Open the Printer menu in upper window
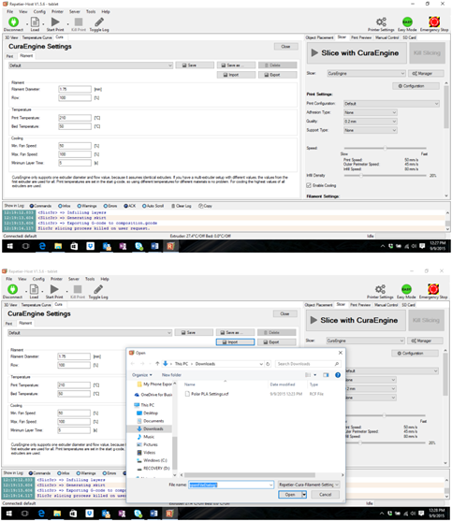Image resolution: width=452 pixels, height=522 pixels. click(57, 11)
